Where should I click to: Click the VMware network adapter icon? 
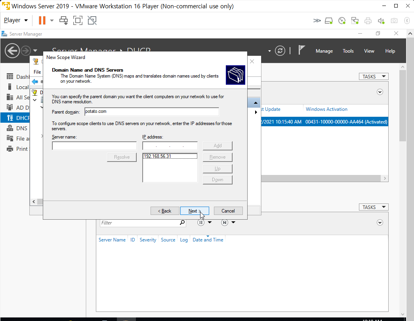click(355, 21)
